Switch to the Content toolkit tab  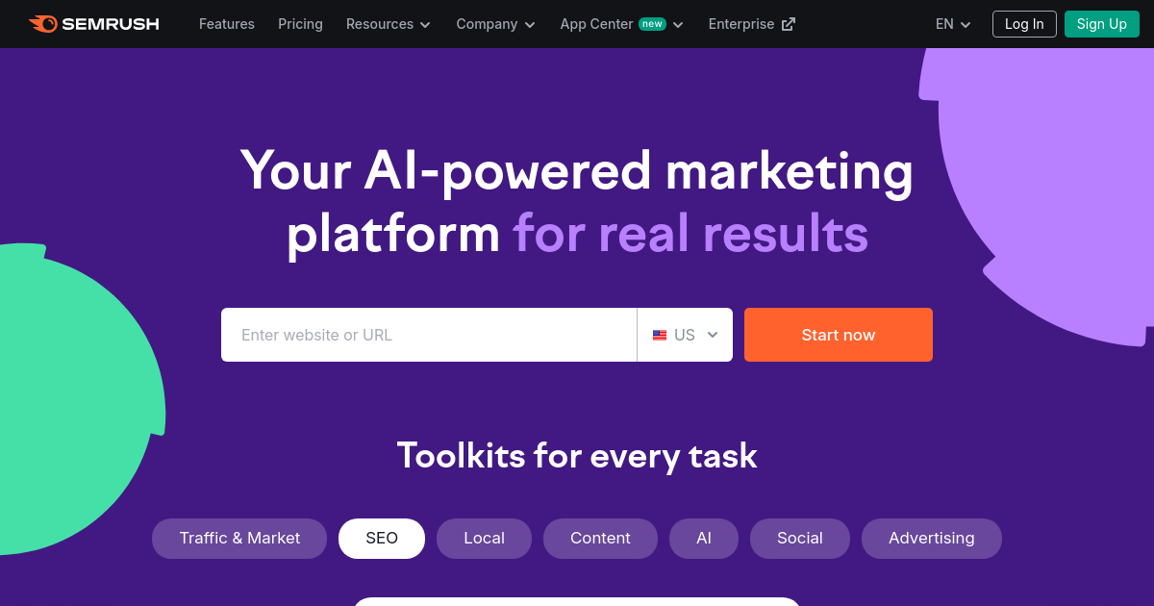point(600,539)
